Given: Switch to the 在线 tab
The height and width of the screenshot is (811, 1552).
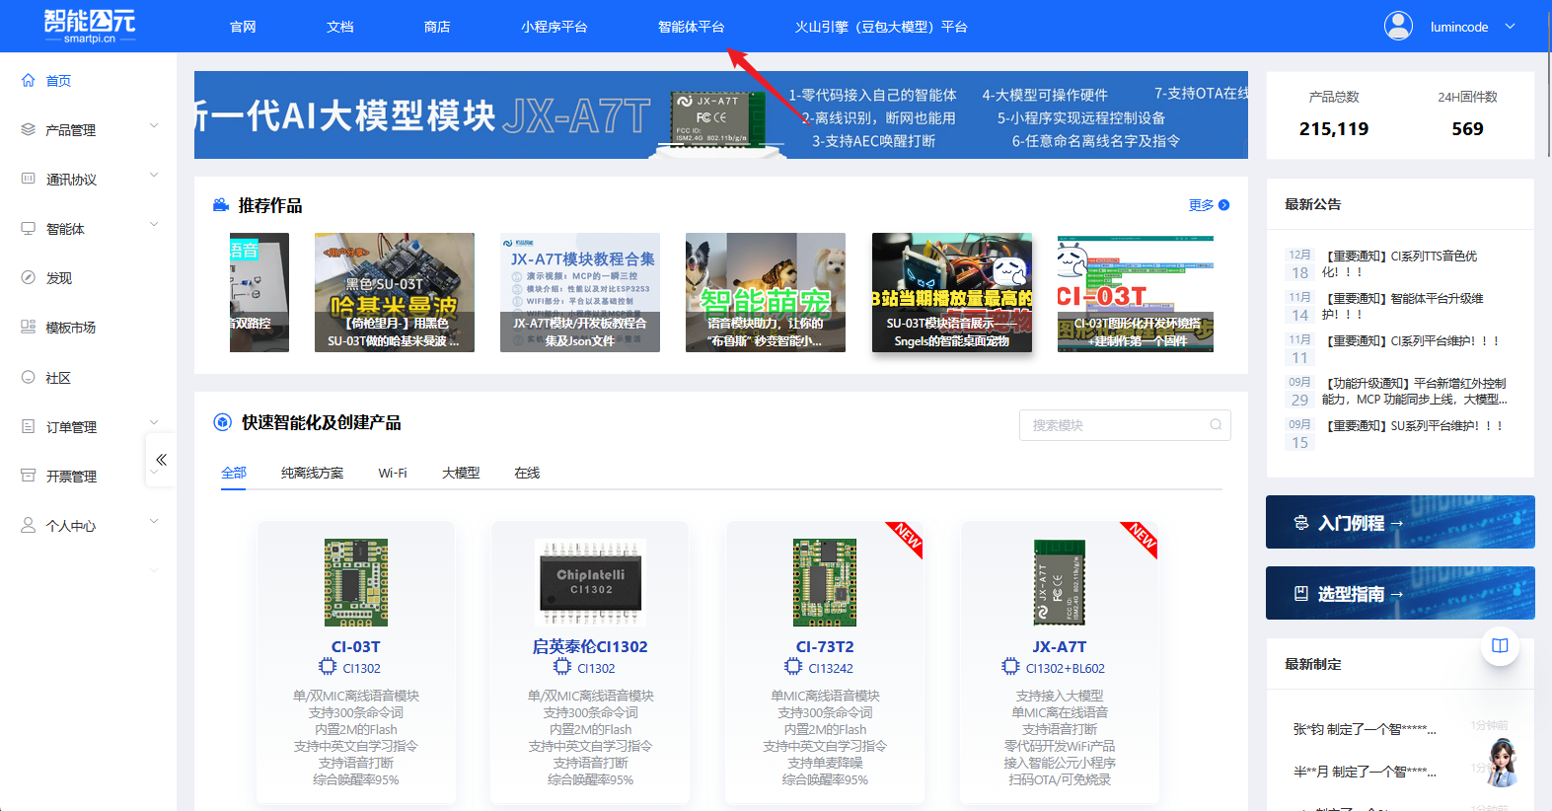Looking at the screenshot, I should pos(527,473).
